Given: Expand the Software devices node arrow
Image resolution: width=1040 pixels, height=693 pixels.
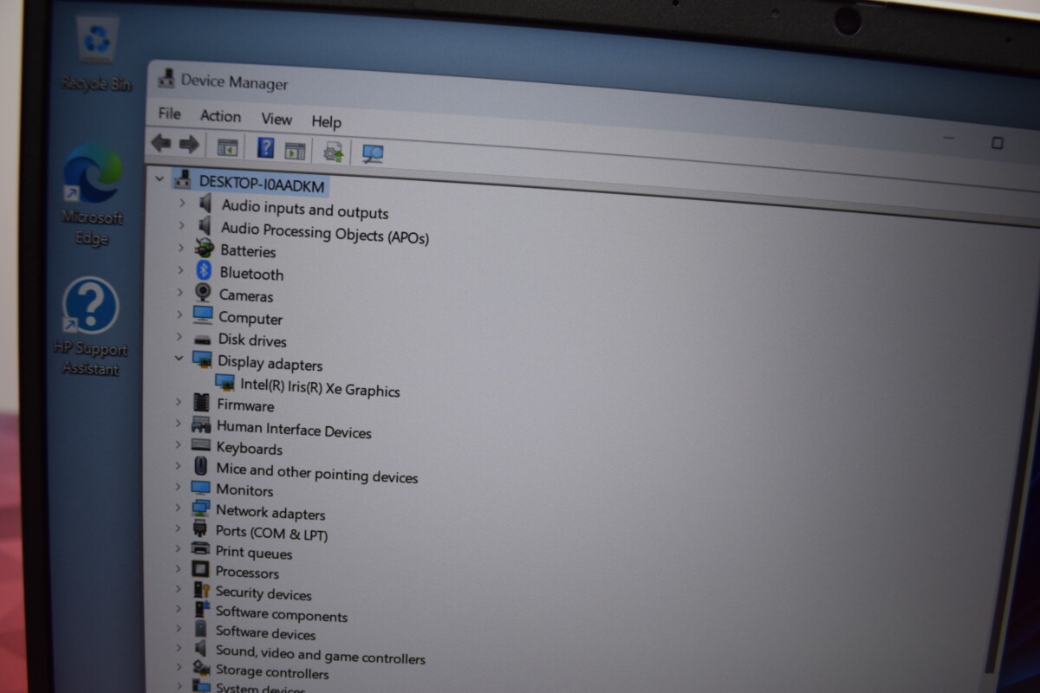Looking at the screenshot, I should point(179,629).
